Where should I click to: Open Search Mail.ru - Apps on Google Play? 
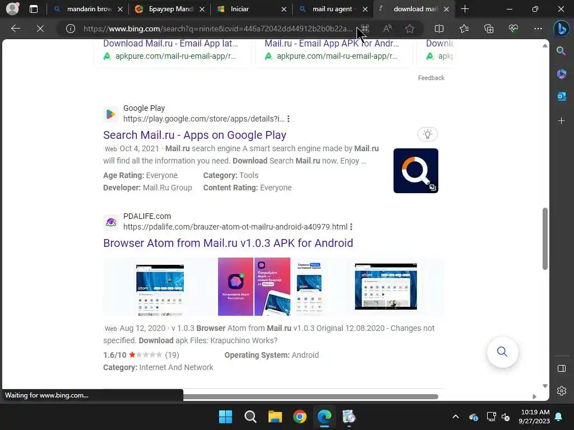click(x=195, y=135)
